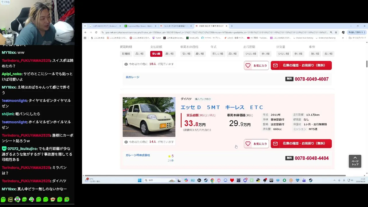The image size is (368, 207).
Task: Click 在庫の確認・お見積り for エッセ D
Action: pos(301,143)
